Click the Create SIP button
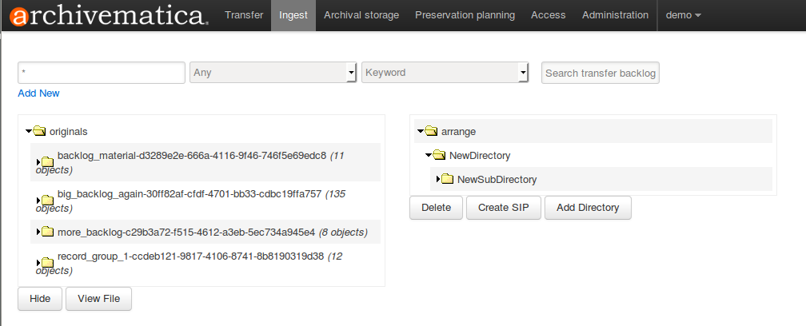The width and height of the screenshot is (806, 326). tap(504, 208)
